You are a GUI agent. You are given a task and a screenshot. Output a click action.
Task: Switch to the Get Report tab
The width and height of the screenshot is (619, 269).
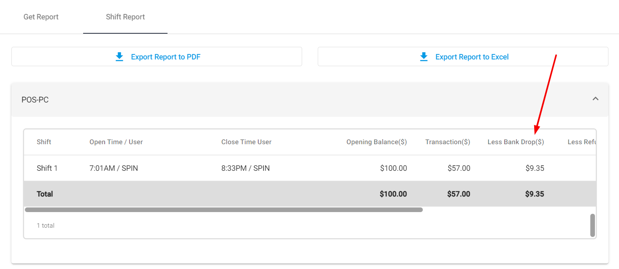click(41, 17)
